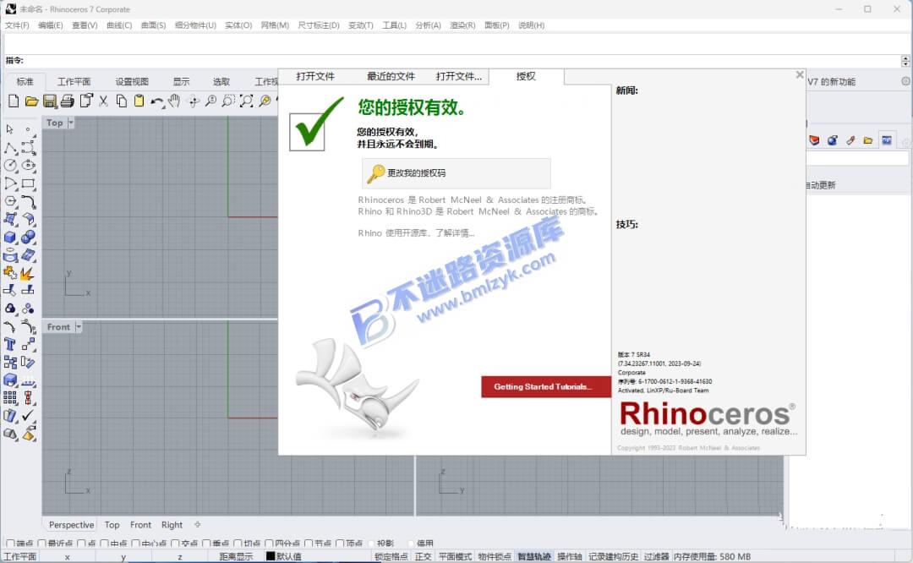Select the Pointer cancel tool in sidebar
This screenshot has width=913, height=563.
pyautogui.click(x=10, y=129)
